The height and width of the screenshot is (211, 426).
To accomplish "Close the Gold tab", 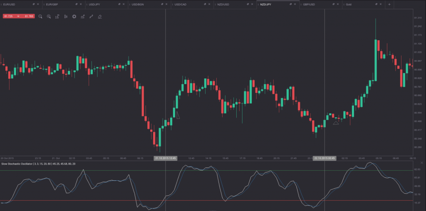I will 380,4.
